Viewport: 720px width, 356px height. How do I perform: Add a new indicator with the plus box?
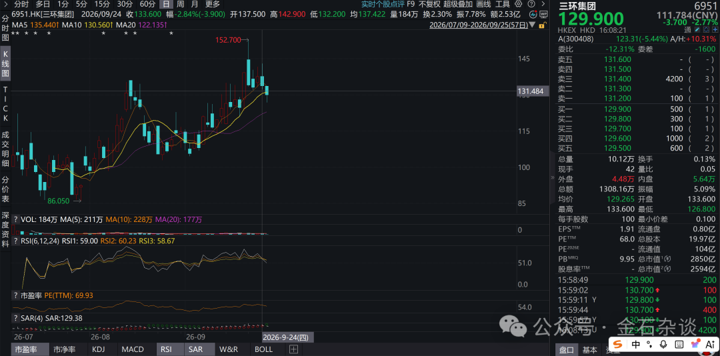294,349
